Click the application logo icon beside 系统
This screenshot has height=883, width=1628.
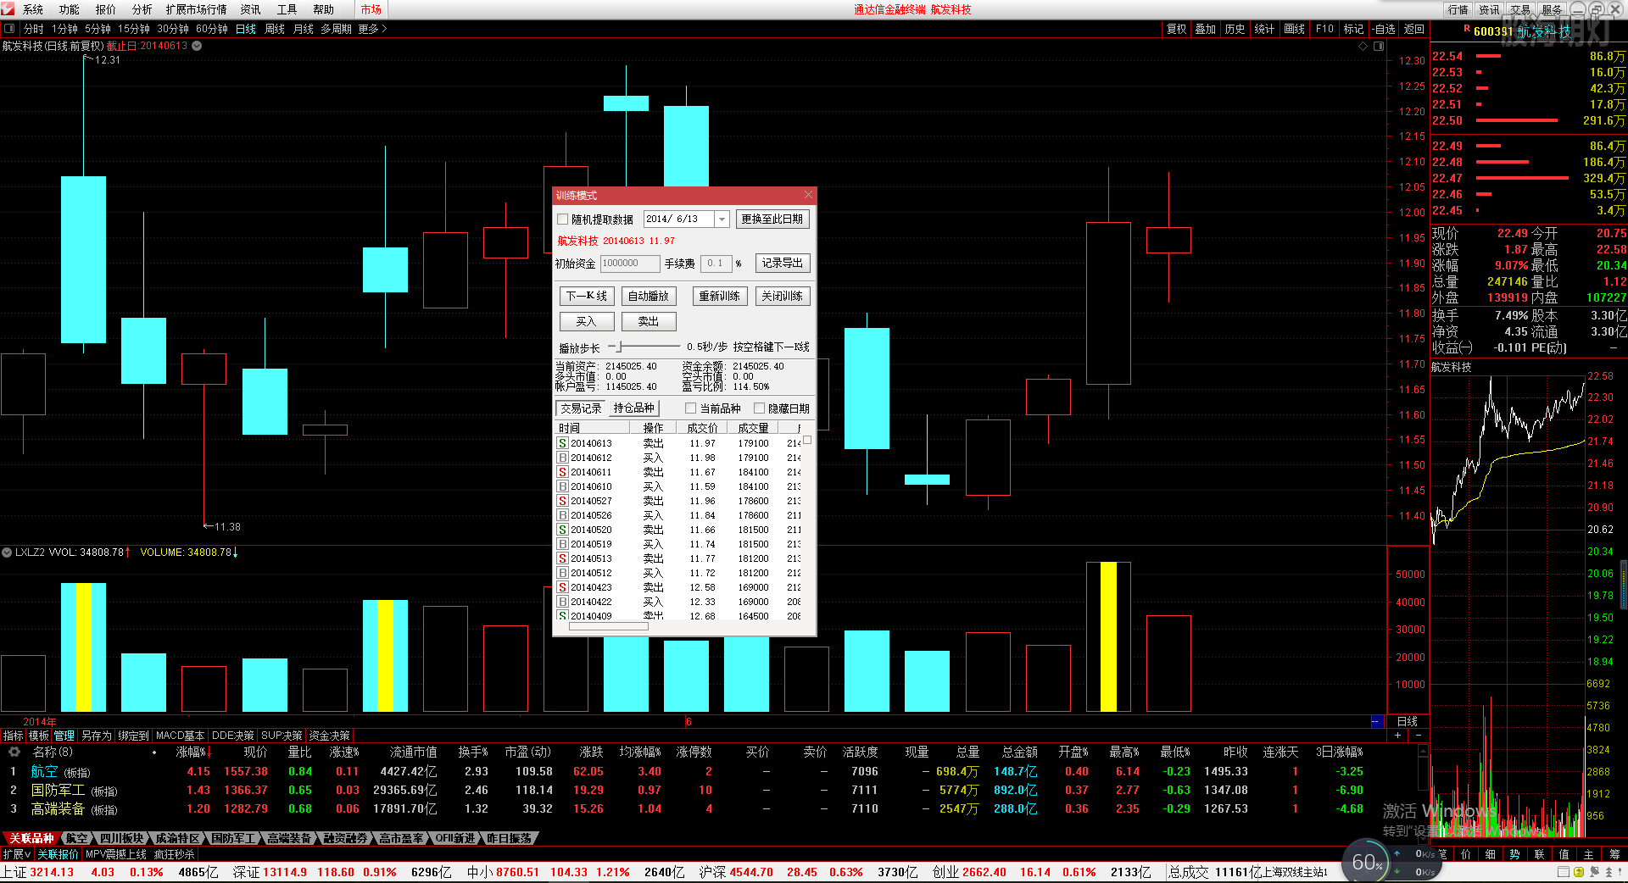click(x=9, y=9)
